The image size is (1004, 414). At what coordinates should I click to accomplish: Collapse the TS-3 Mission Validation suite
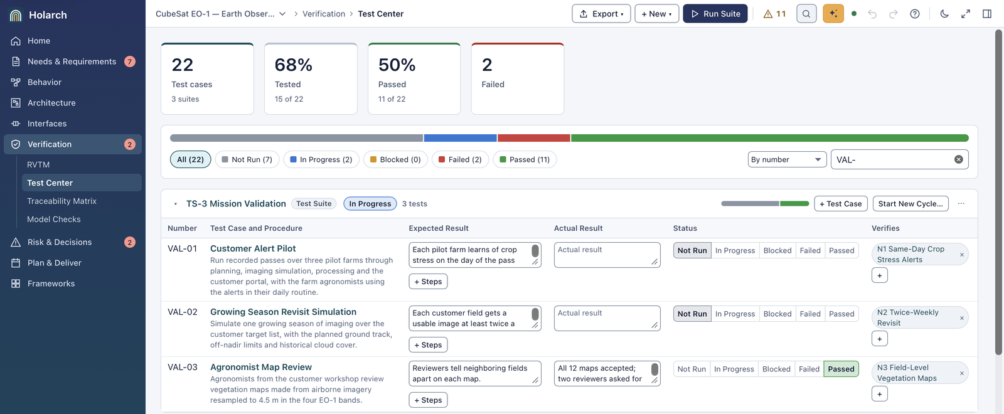click(175, 204)
